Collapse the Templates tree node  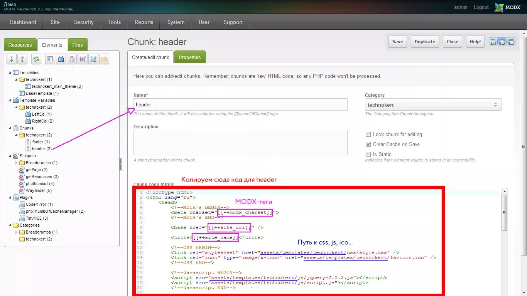(x=10, y=72)
